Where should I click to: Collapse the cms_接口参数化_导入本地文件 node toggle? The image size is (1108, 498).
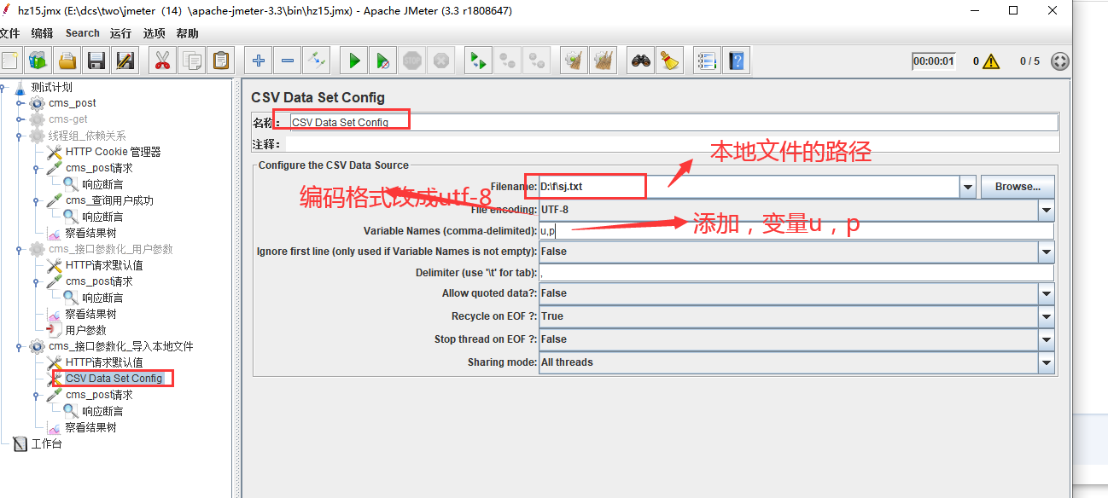[x=20, y=346]
